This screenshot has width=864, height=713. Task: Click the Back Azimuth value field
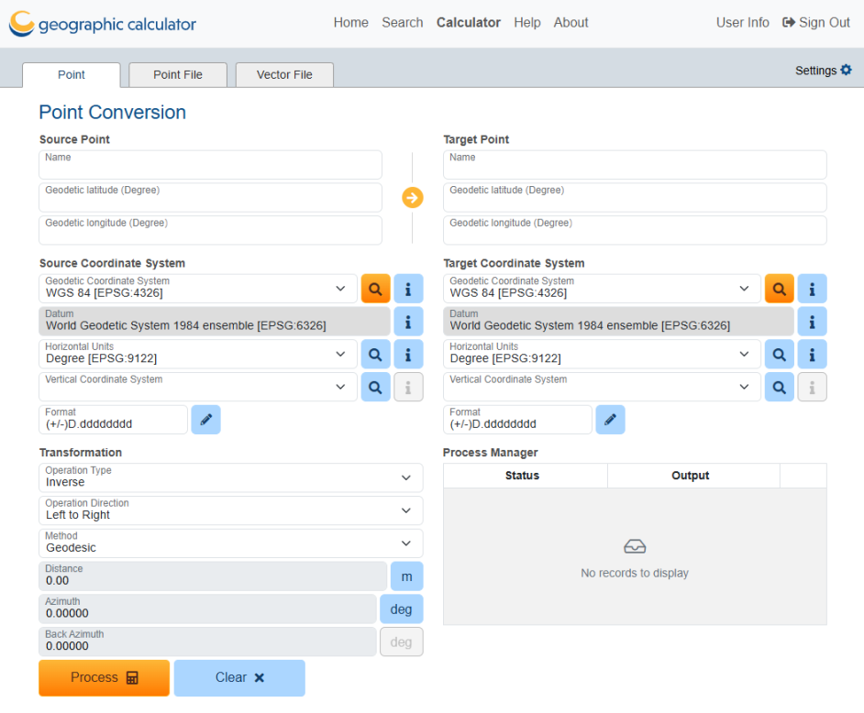pyautogui.click(x=207, y=642)
